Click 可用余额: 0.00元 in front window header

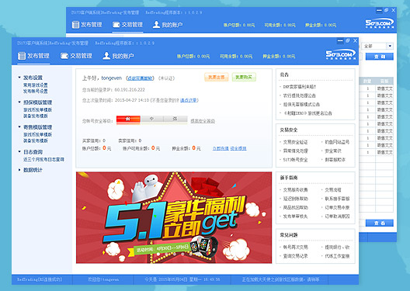236,56
